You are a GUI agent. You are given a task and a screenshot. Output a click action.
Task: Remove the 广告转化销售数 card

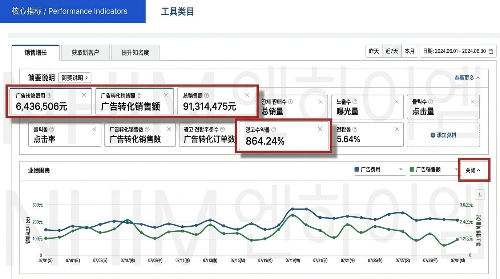pyautogui.click(x=169, y=129)
